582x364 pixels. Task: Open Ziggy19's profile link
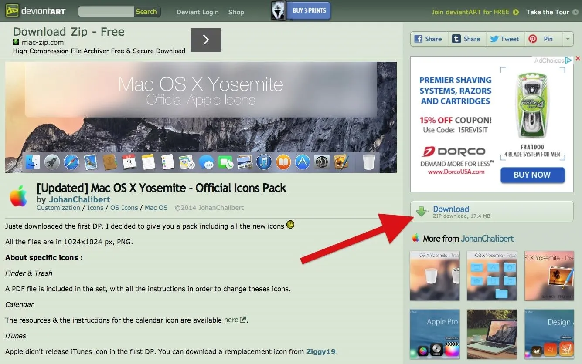point(322,351)
